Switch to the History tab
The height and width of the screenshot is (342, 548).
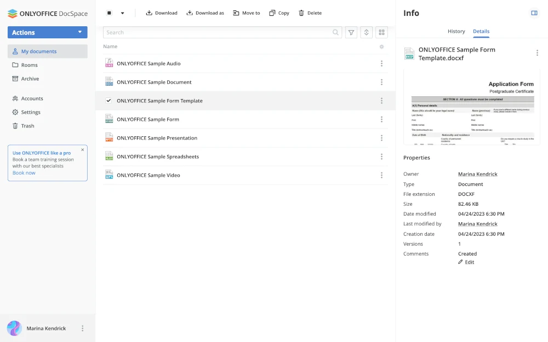[x=456, y=31]
